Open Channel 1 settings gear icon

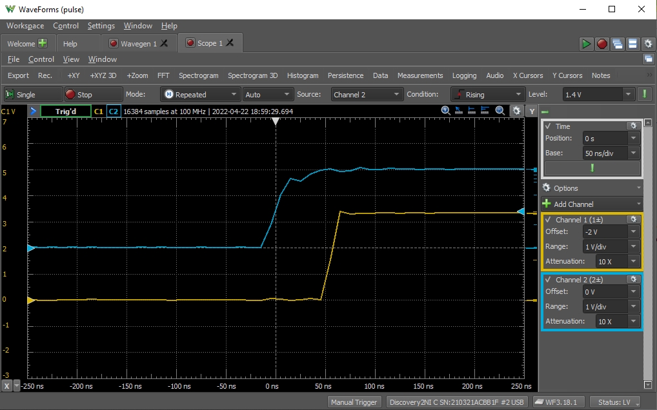pyautogui.click(x=633, y=219)
